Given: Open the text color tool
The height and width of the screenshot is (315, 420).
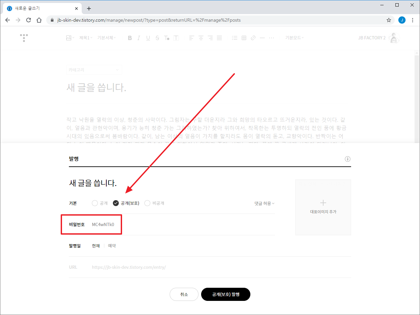Looking at the screenshot, I should coord(167,38).
